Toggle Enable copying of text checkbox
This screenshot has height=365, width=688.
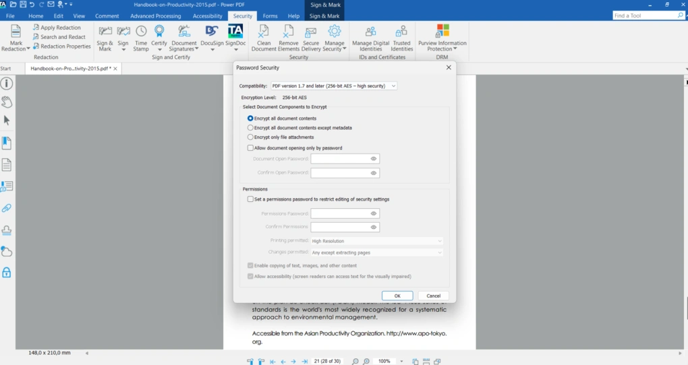coord(250,265)
